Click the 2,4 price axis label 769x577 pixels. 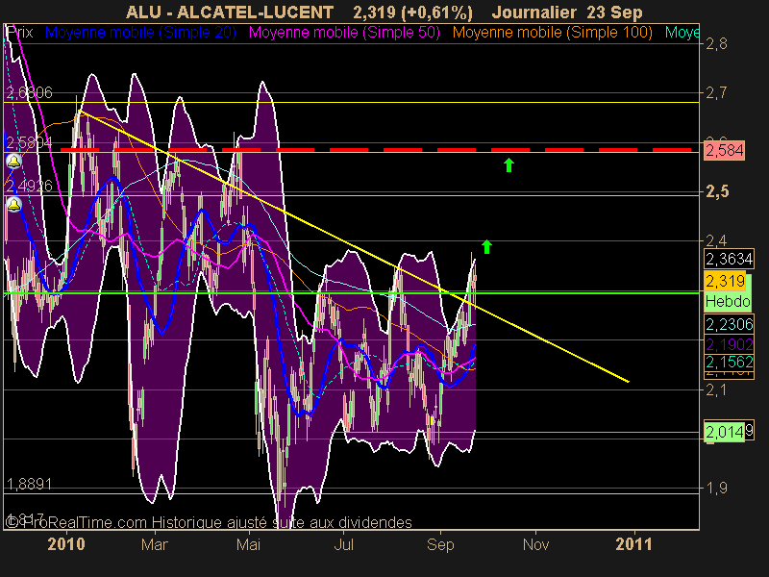coord(716,240)
